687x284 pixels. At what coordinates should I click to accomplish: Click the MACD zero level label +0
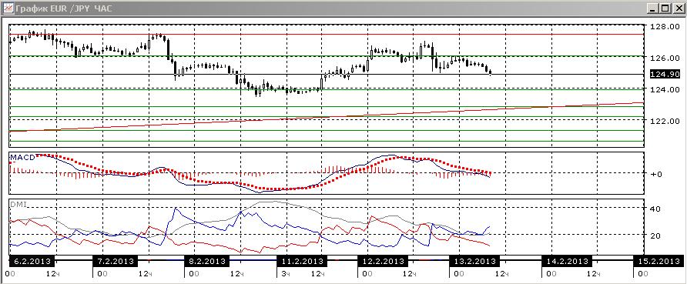tap(656, 174)
